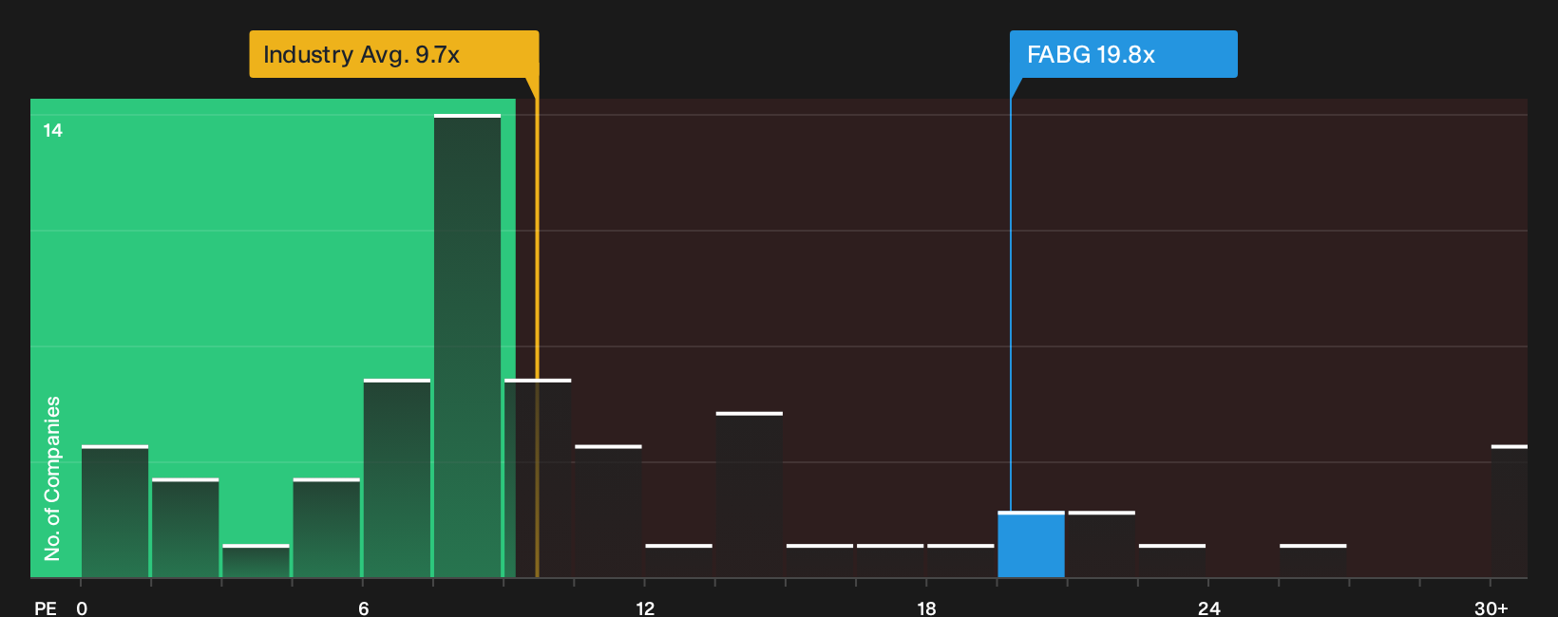Select the 30+ PE bar at the right edge of the chart

click(1509, 511)
